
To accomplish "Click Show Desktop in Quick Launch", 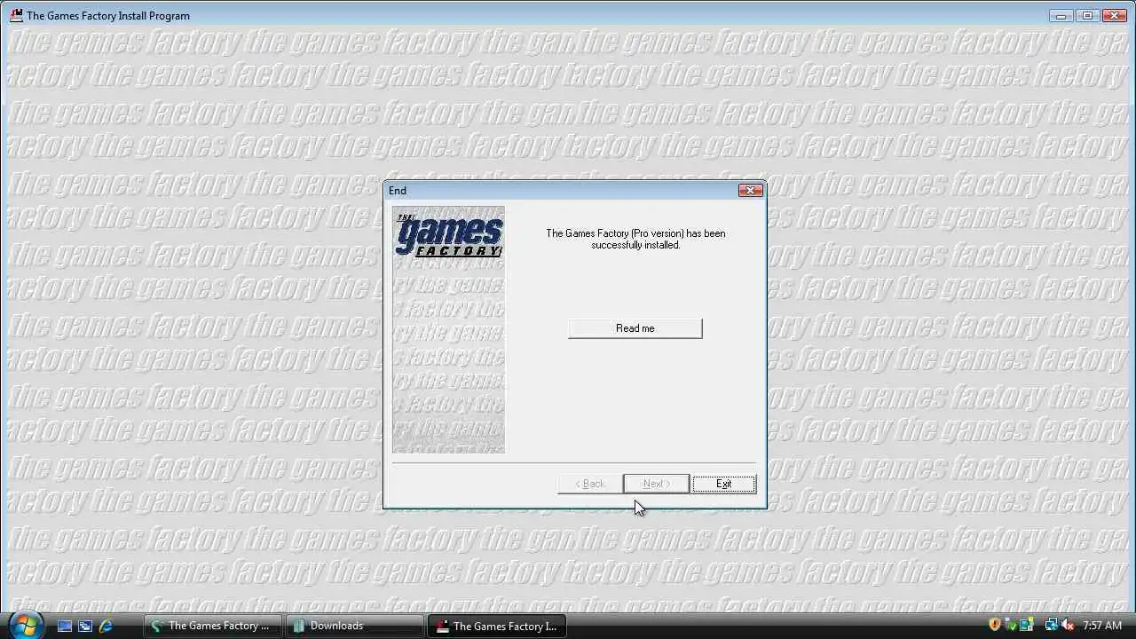I will click(x=65, y=626).
